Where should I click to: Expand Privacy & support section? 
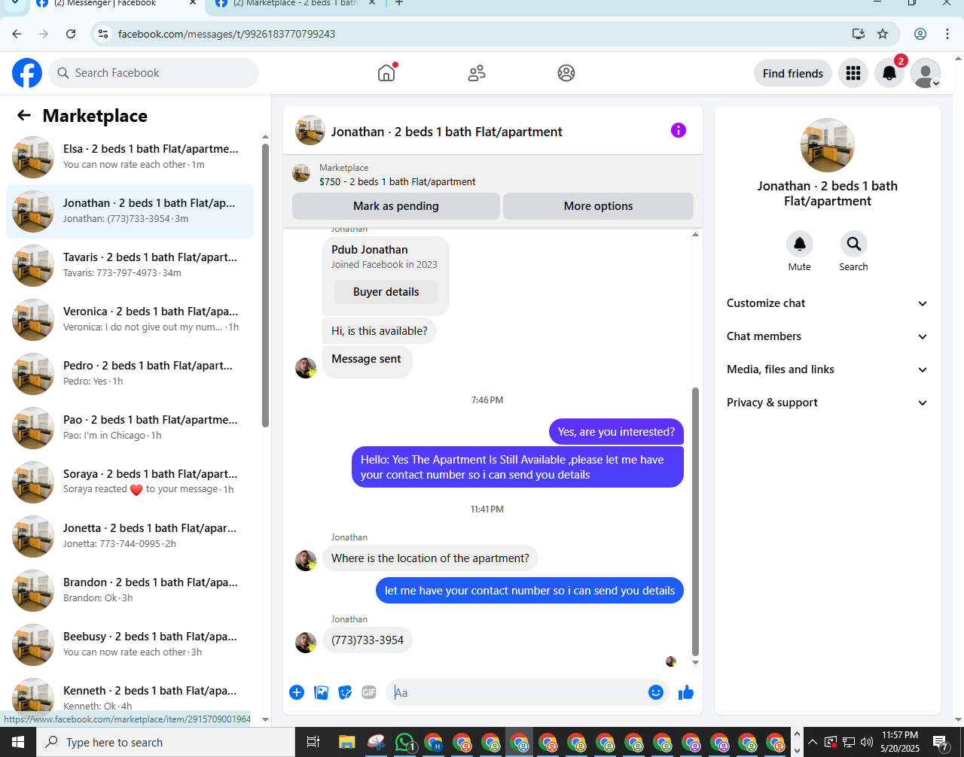coord(827,403)
